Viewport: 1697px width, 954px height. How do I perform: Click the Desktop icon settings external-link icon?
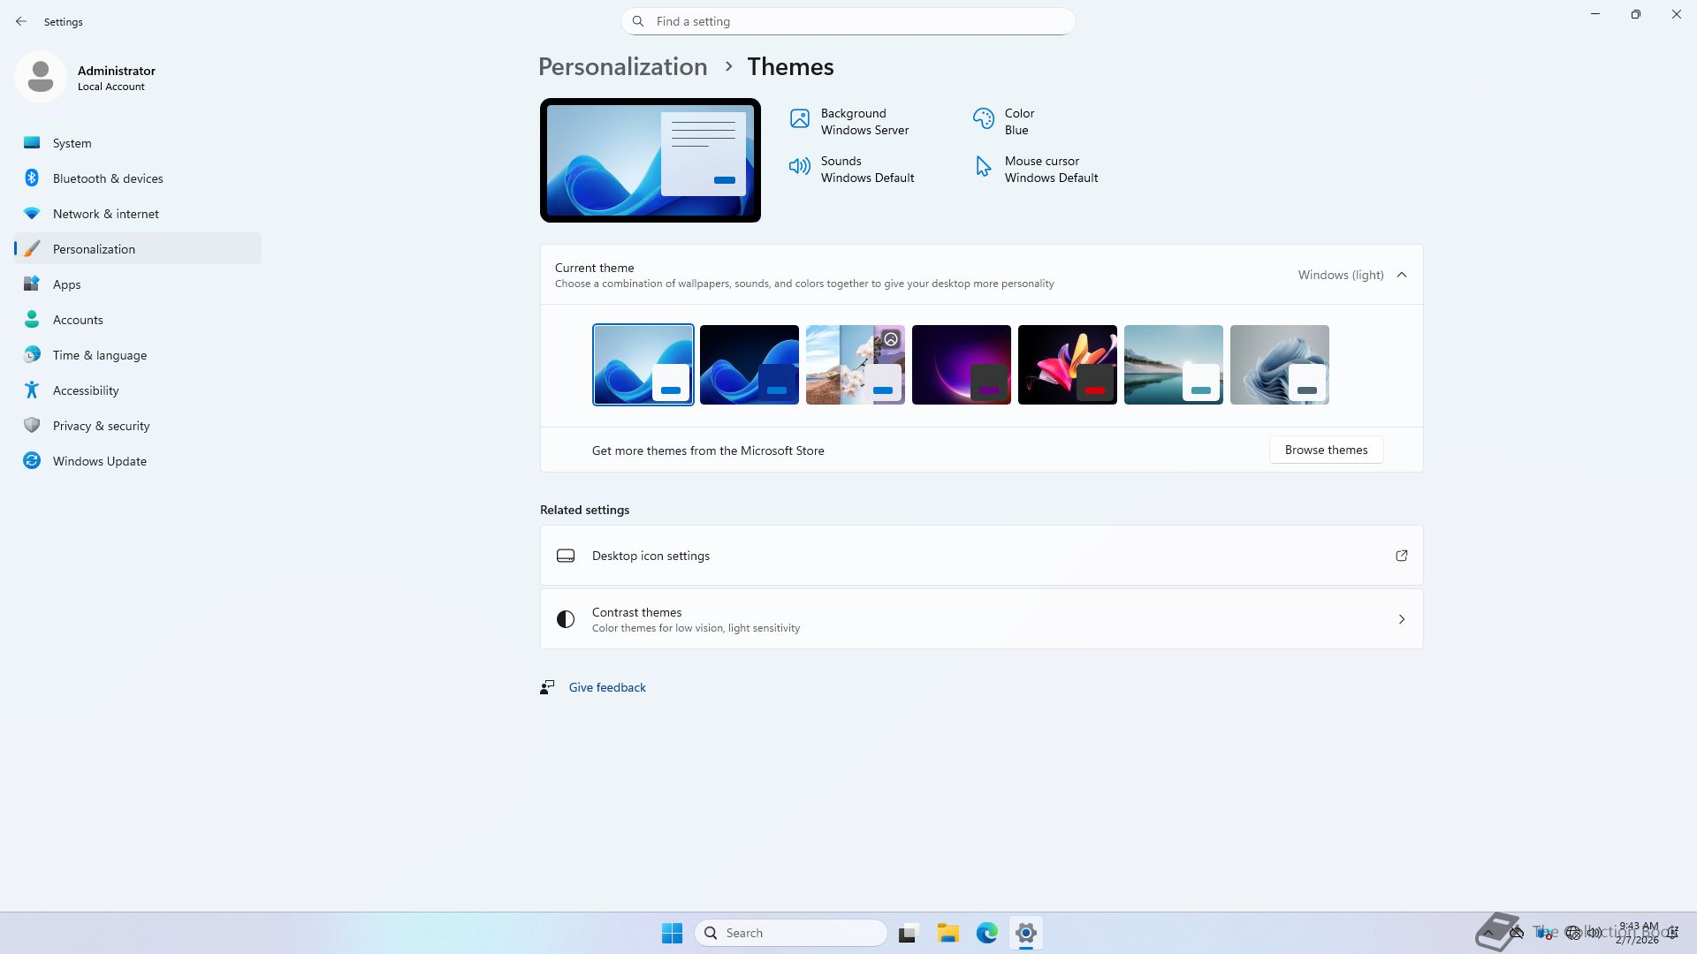[x=1401, y=556]
